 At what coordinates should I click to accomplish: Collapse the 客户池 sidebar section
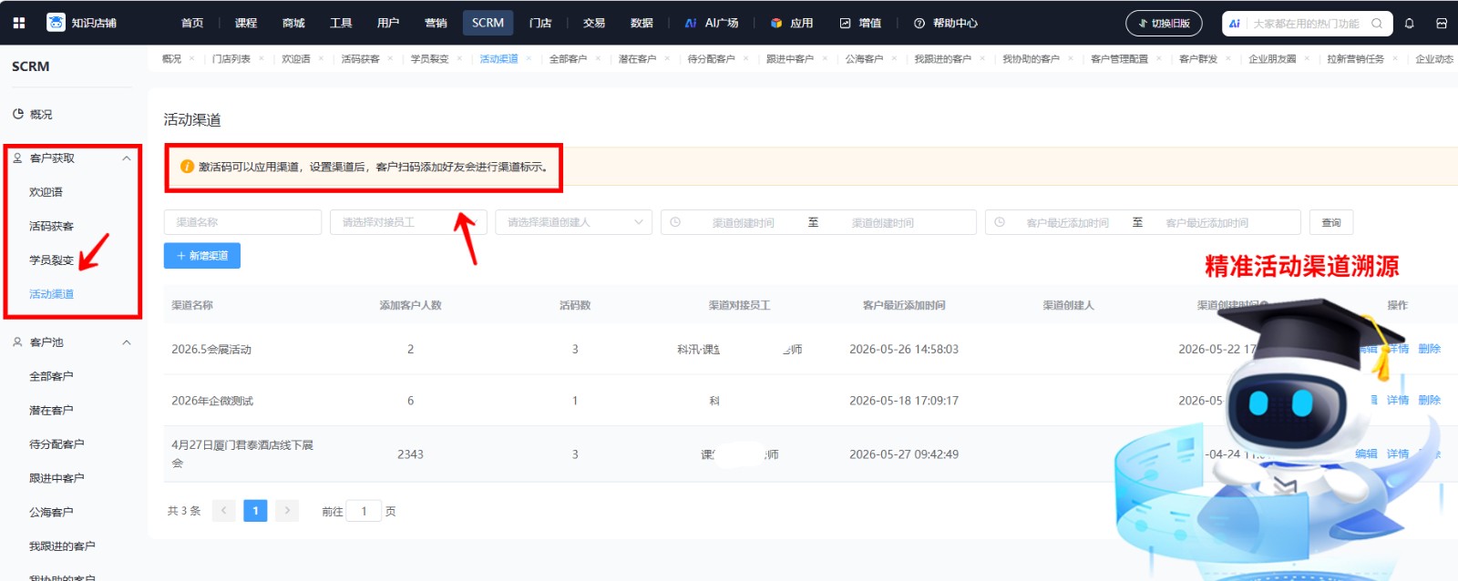(127, 342)
